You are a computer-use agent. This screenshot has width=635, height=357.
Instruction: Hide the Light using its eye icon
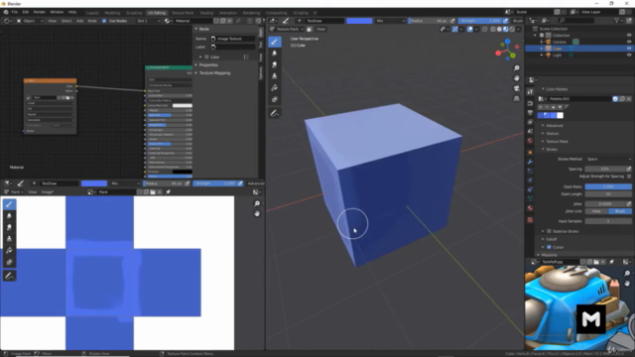629,55
